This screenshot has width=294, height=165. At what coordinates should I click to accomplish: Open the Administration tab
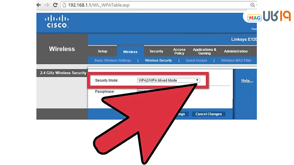point(236,52)
